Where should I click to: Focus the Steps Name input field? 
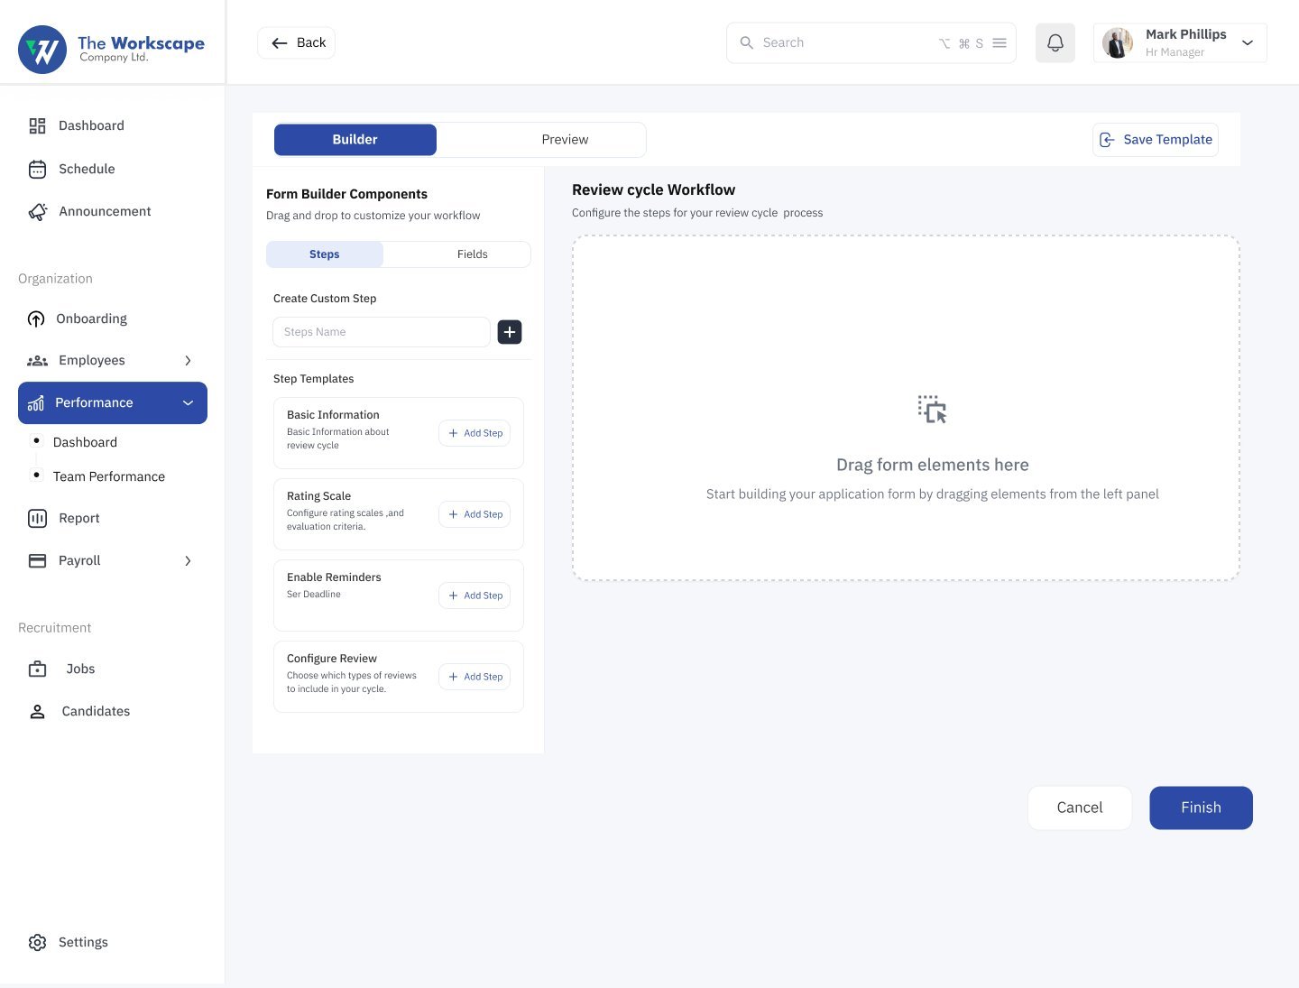(x=382, y=332)
